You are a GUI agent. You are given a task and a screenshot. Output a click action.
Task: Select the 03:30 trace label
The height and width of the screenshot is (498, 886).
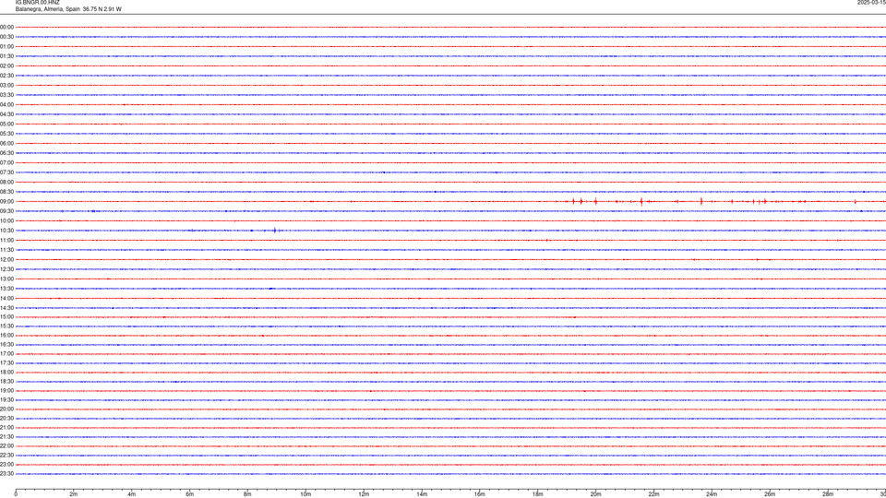click(x=6, y=95)
